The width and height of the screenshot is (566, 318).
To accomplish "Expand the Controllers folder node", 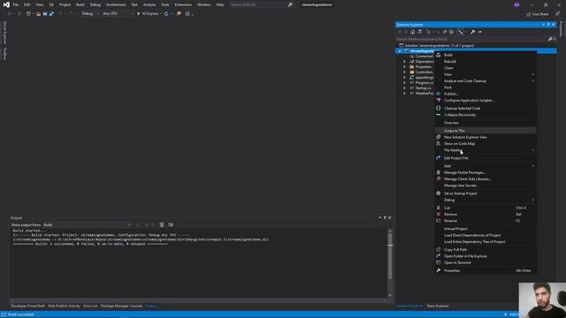I will 404,72.
